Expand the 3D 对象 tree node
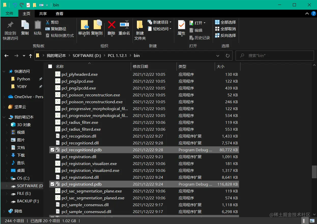 pos(7,125)
